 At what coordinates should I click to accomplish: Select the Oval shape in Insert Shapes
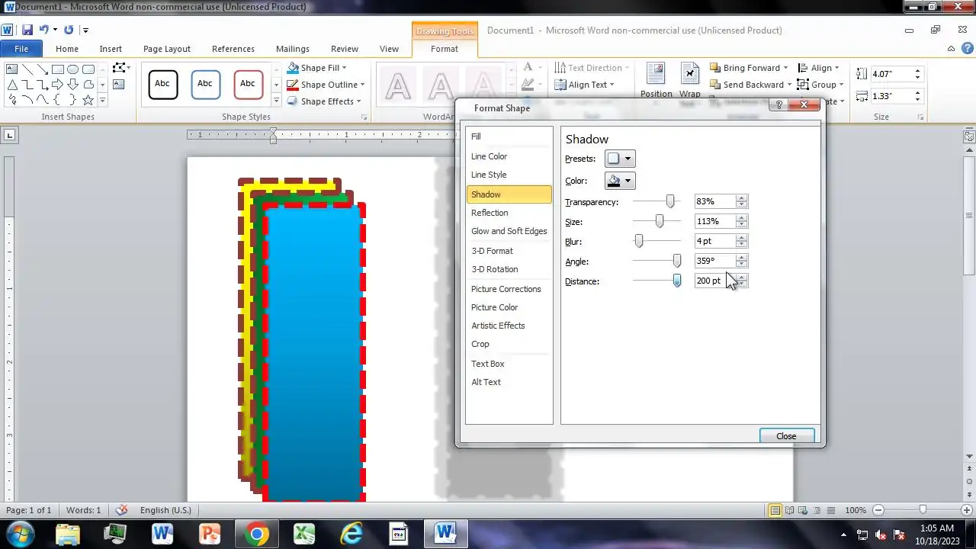[72, 69]
